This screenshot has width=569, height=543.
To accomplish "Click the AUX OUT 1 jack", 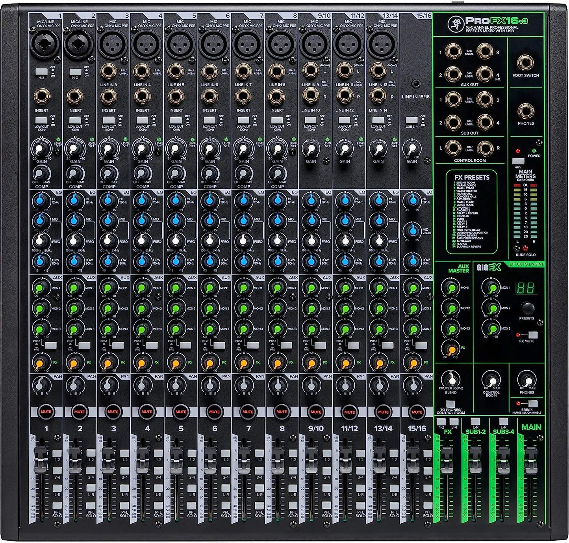I will click(x=453, y=52).
